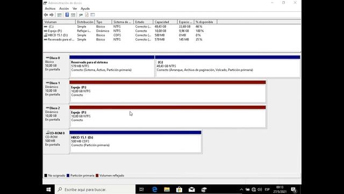Open the Acción menu
The image size is (344, 194).
click(x=64, y=9)
